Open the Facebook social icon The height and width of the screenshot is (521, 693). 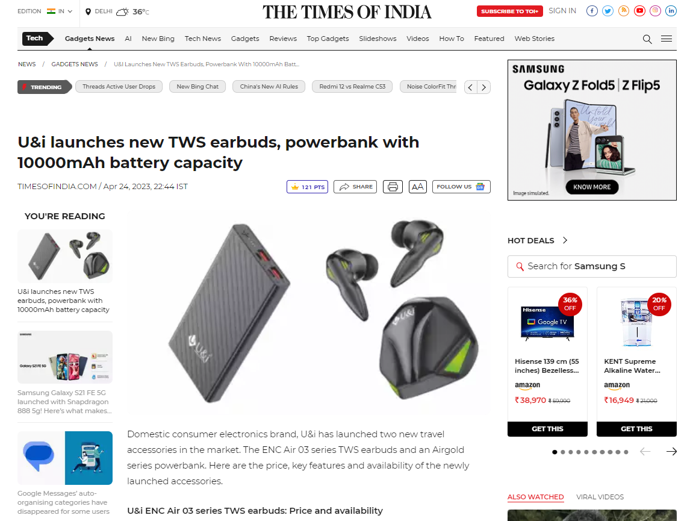click(592, 11)
